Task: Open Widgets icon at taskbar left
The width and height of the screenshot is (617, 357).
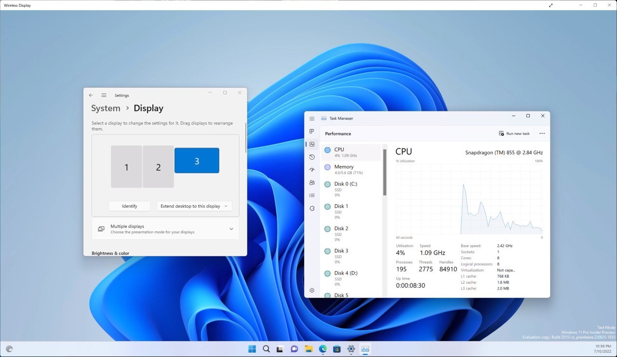Action: 9,349
